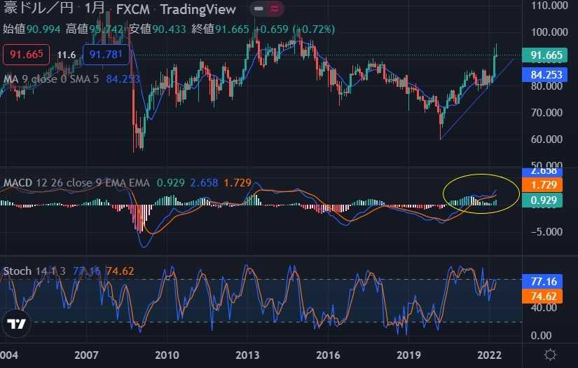578x368 pixels.
Task: Click 60.000 on the price axis
Action: (x=546, y=139)
